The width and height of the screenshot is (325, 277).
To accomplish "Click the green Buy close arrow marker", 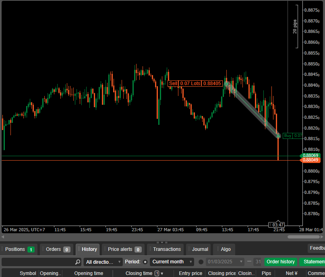I will (x=278, y=135).
